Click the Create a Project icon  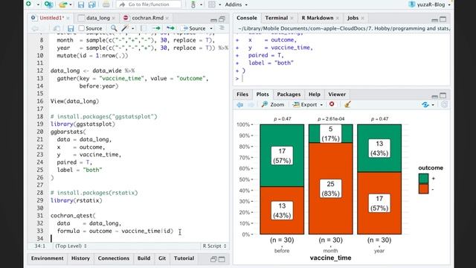coord(48,4)
